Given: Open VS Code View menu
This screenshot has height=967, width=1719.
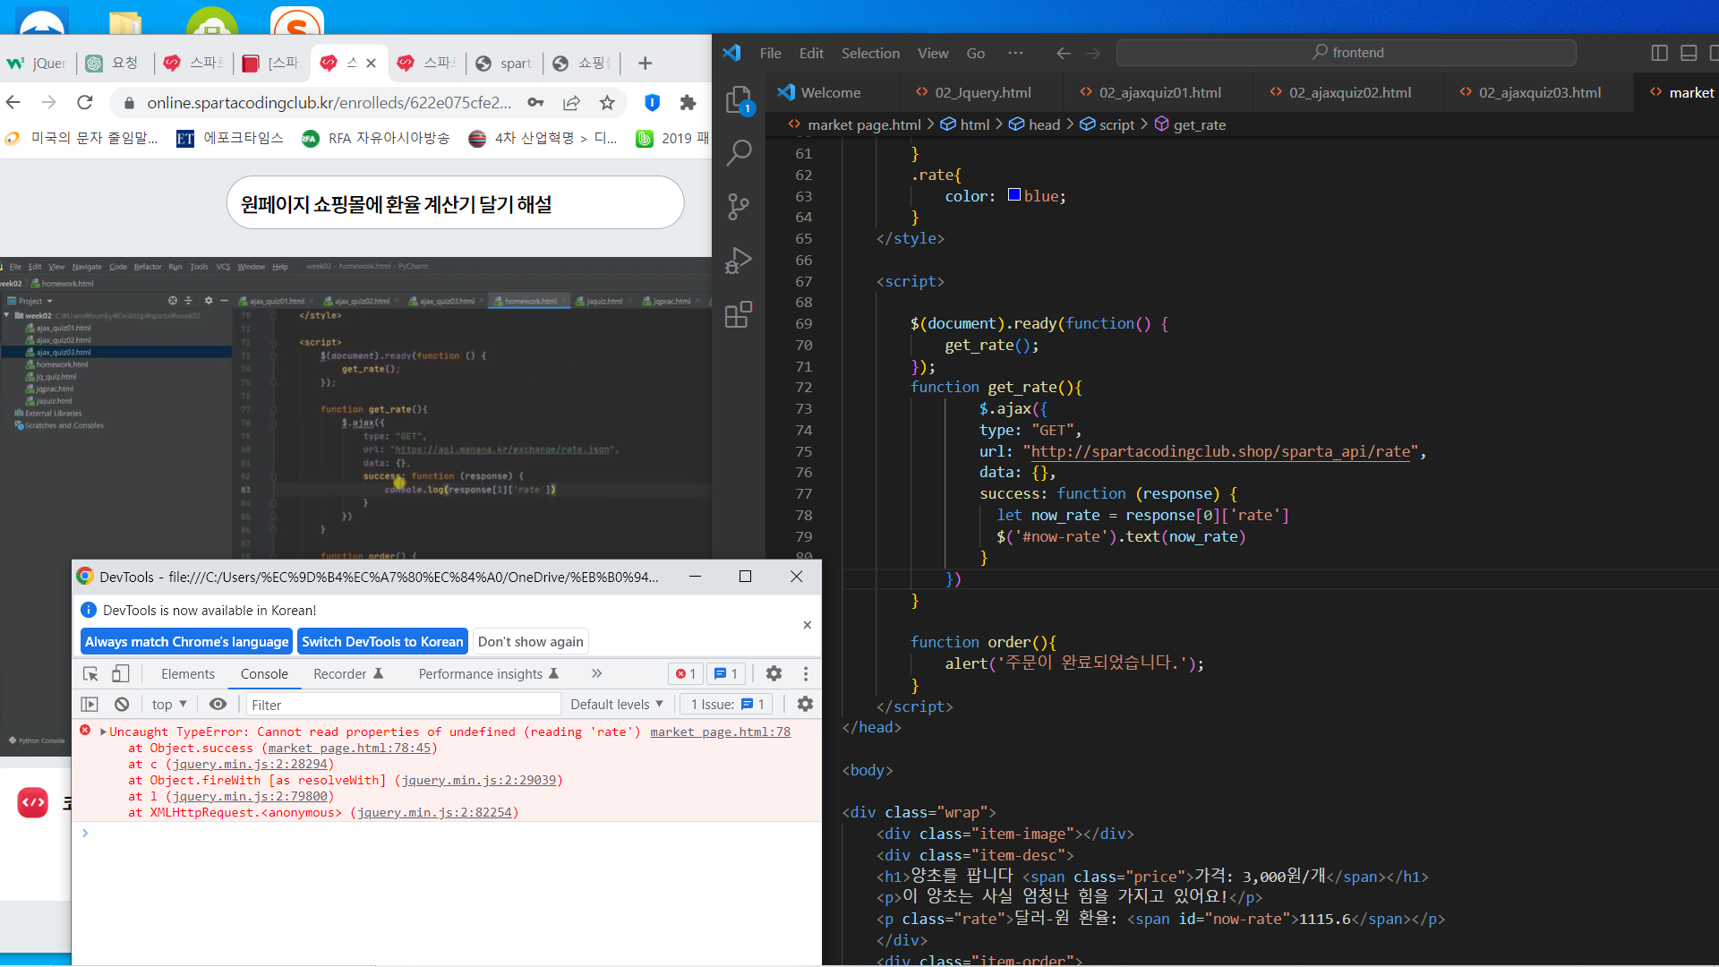Looking at the screenshot, I should (933, 53).
